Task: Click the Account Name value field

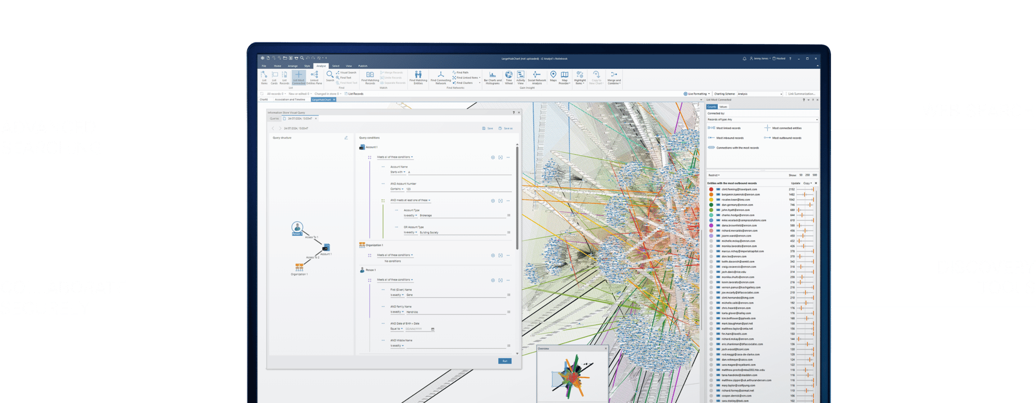Action: pyautogui.click(x=459, y=172)
